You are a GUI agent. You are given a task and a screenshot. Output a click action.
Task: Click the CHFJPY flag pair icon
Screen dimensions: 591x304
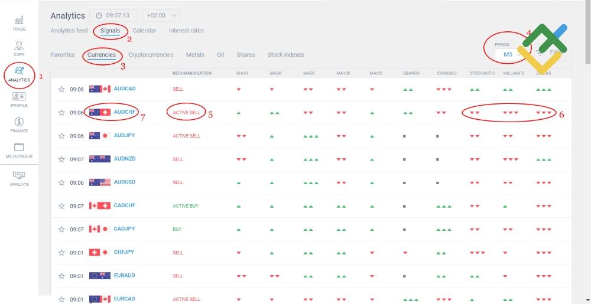coord(100,252)
